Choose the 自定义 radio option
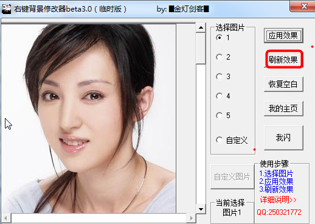315x224 pixels. 219,140
